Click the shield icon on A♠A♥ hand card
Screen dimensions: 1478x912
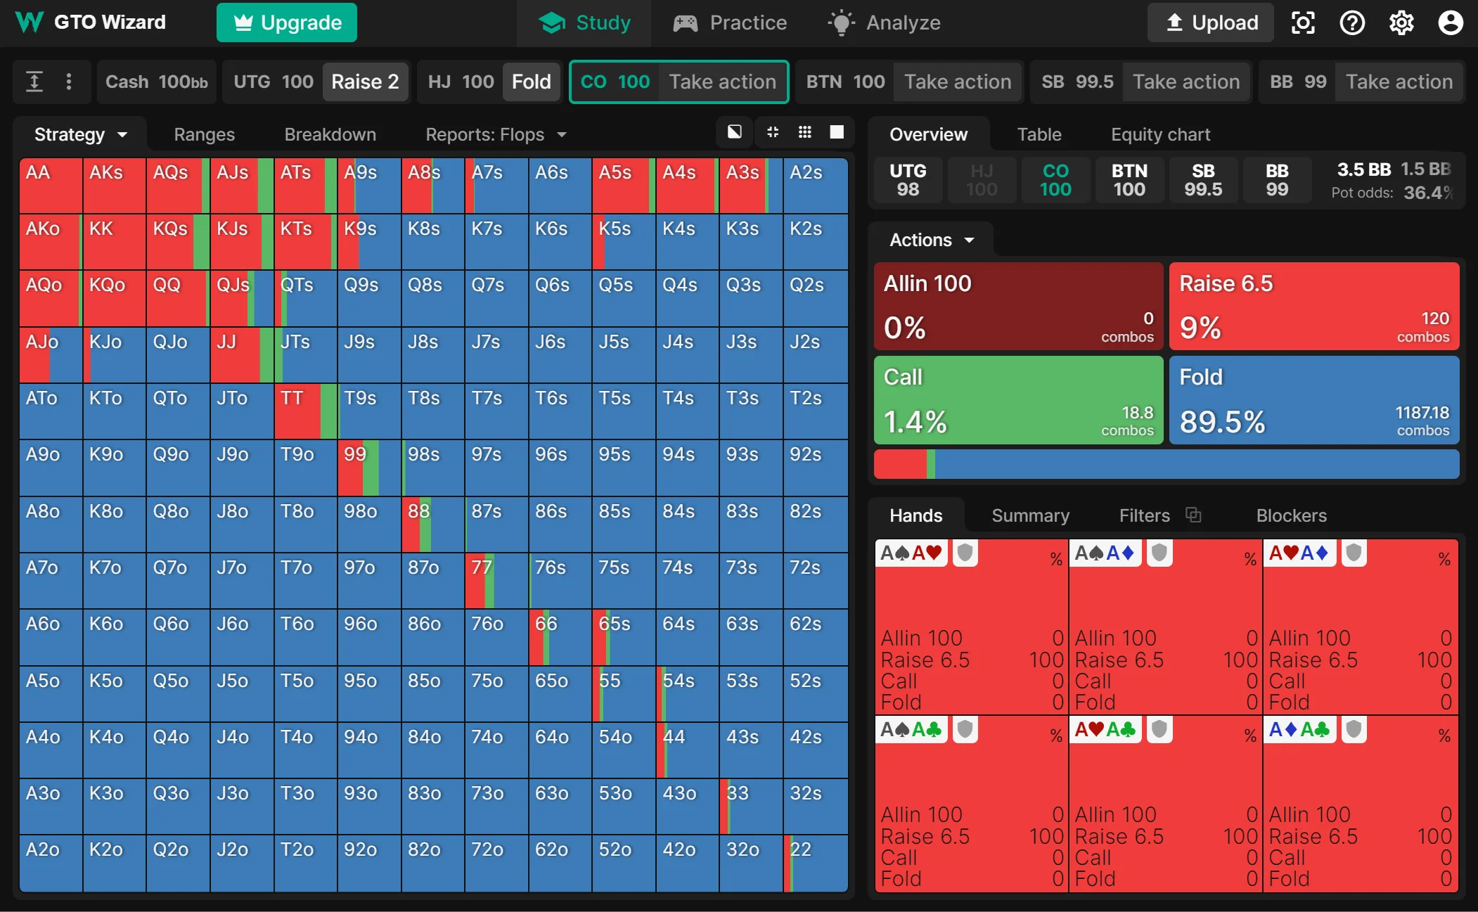coord(965,553)
